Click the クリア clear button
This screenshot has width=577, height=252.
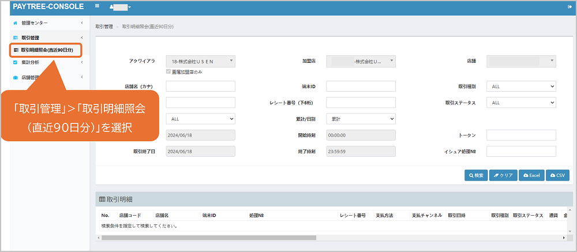[503, 175]
